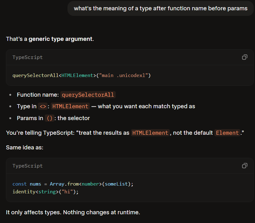Click the inline () code chip
The width and height of the screenshot is (255, 223).
(x=49, y=118)
